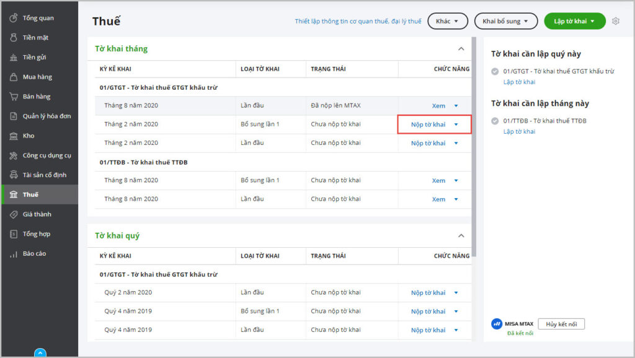635x358 pixels.
Task: Open the Khác dropdown
Action: tap(447, 21)
